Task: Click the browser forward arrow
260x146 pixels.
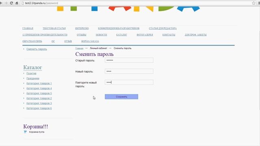Action: pos(6,3)
